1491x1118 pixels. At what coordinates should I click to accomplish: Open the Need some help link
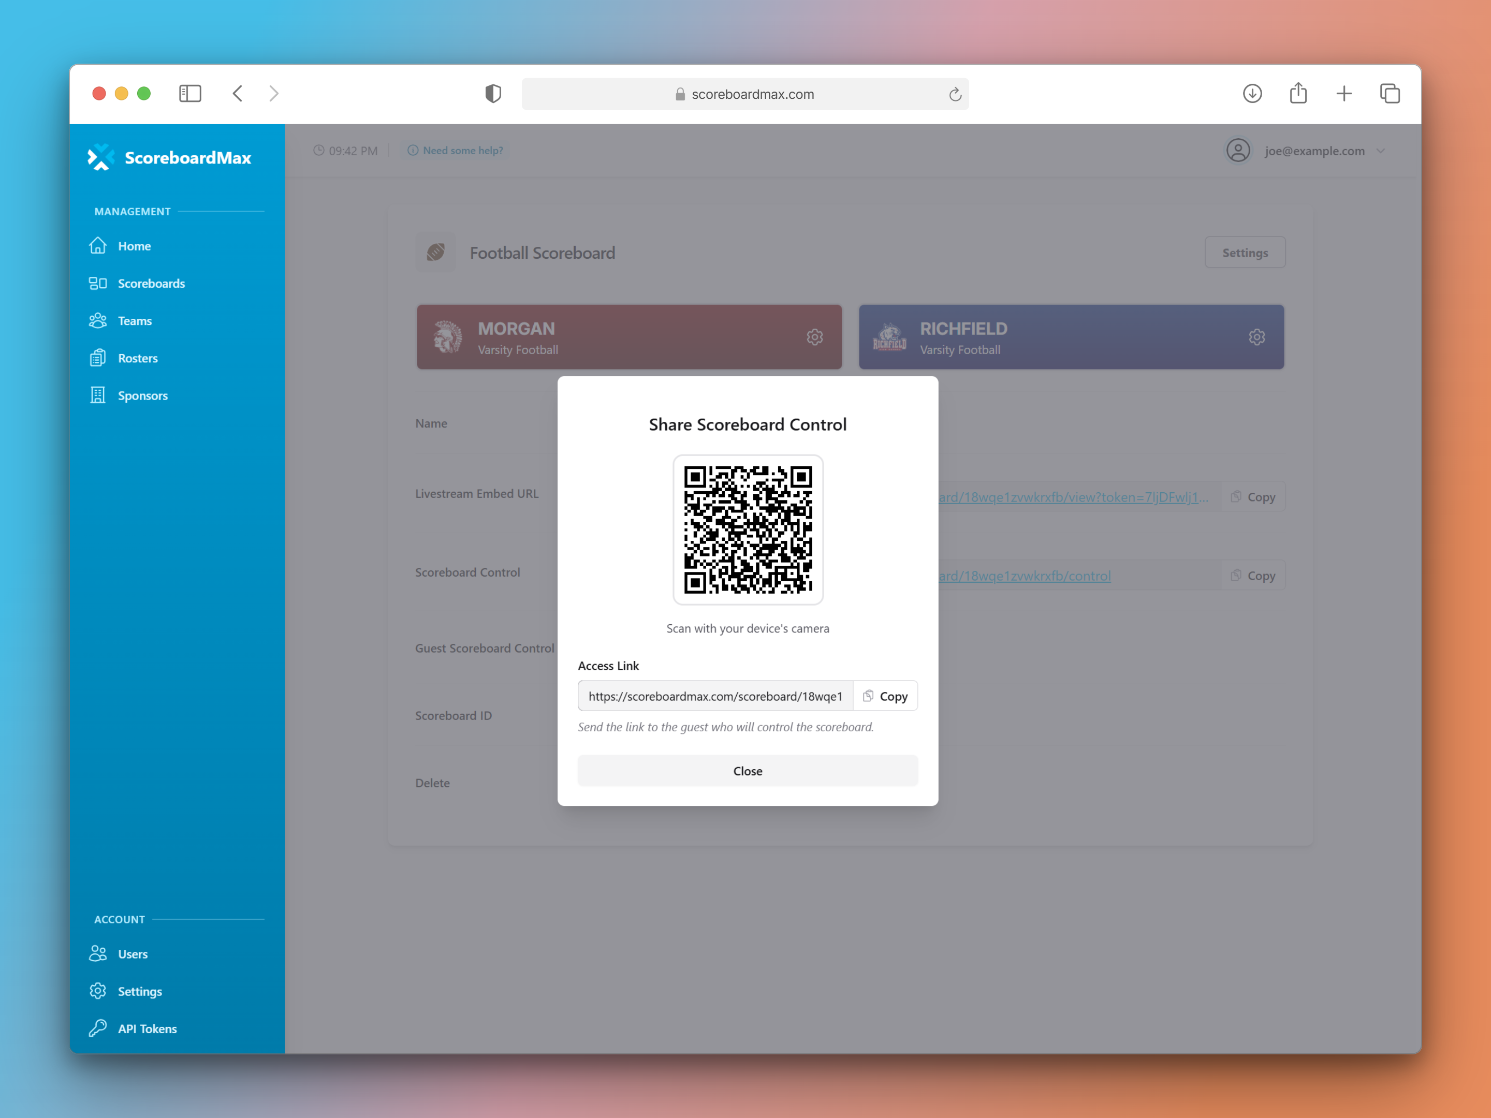click(x=456, y=150)
